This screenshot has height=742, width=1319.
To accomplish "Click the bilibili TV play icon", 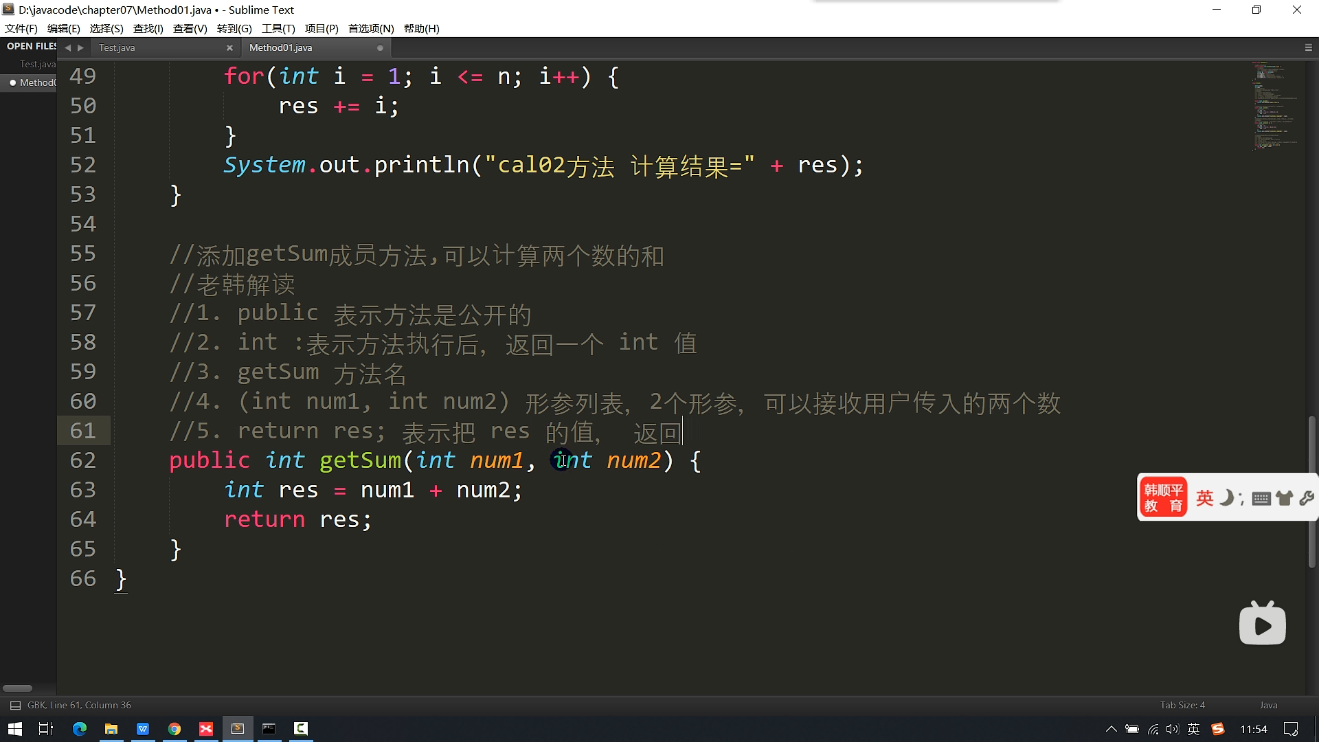I will point(1262,624).
